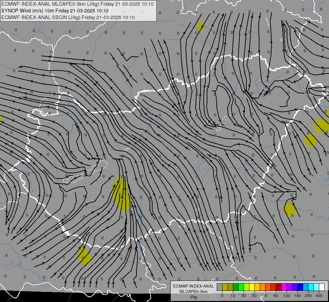Click the legend value '50'
The height and width of the screenshot is (302, 329).
pyautogui.click(x=254, y=296)
